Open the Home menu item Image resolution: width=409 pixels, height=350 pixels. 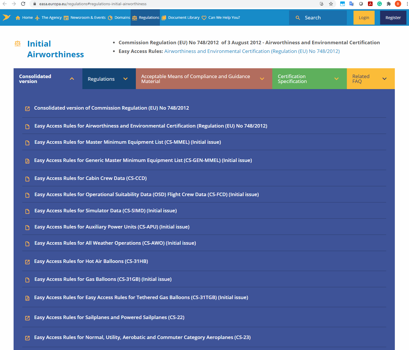click(27, 18)
